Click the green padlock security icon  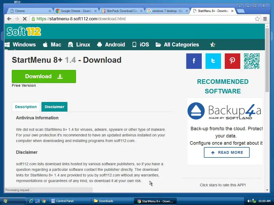[33, 19]
